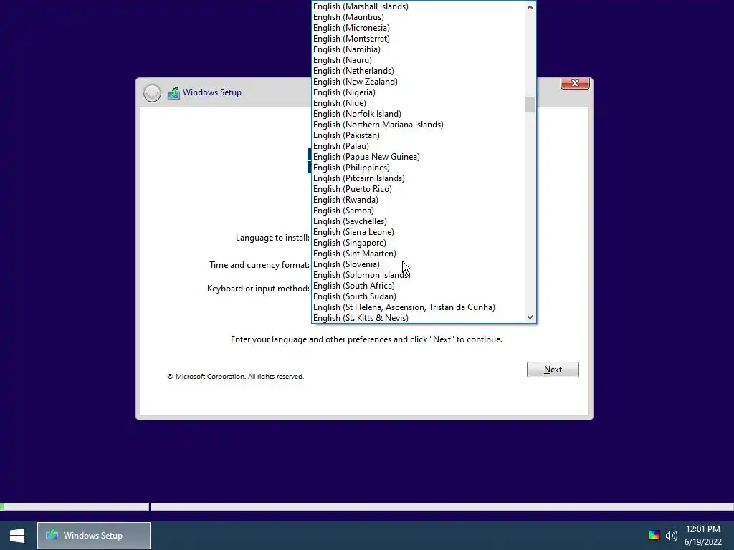734x550 pixels.
Task: Open the colorful display tray icon
Action: tap(654, 536)
